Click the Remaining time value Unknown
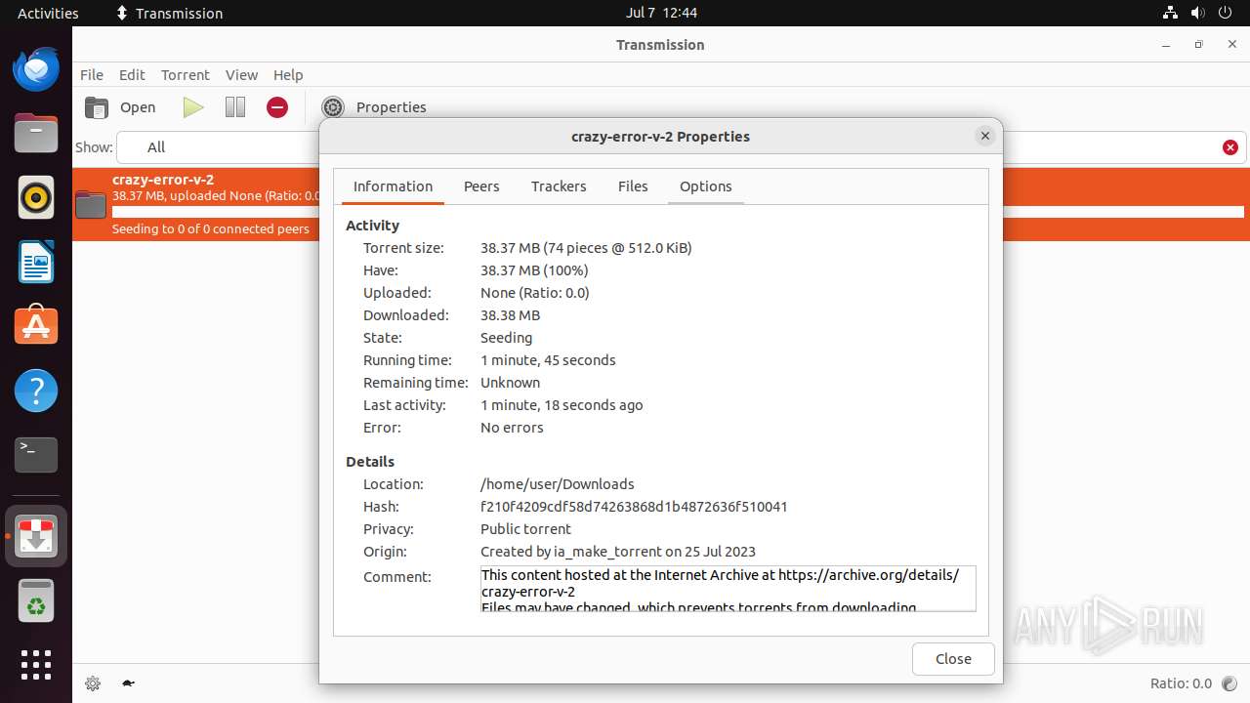This screenshot has width=1250, height=703. (x=510, y=383)
